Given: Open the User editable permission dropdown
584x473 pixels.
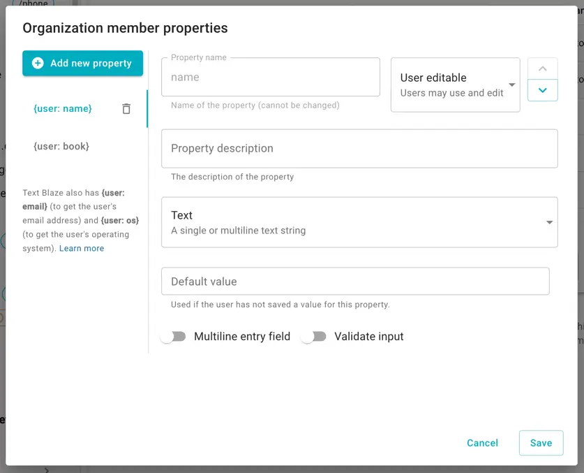Looking at the screenshot, I should [x=455, y=85].
